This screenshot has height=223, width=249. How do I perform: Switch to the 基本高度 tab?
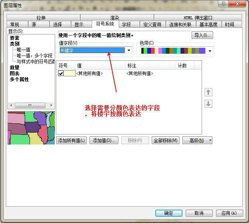tap(209, 24)
